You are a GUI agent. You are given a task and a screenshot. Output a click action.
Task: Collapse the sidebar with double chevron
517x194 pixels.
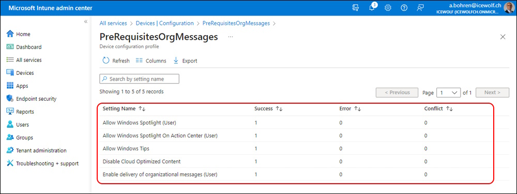85,21
